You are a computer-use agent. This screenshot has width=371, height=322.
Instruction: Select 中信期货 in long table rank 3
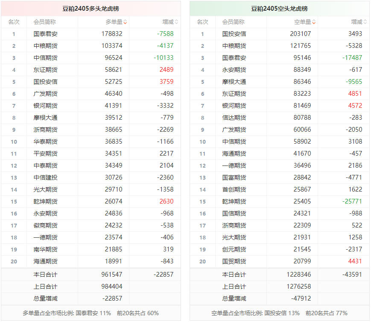tap(45, 58)
